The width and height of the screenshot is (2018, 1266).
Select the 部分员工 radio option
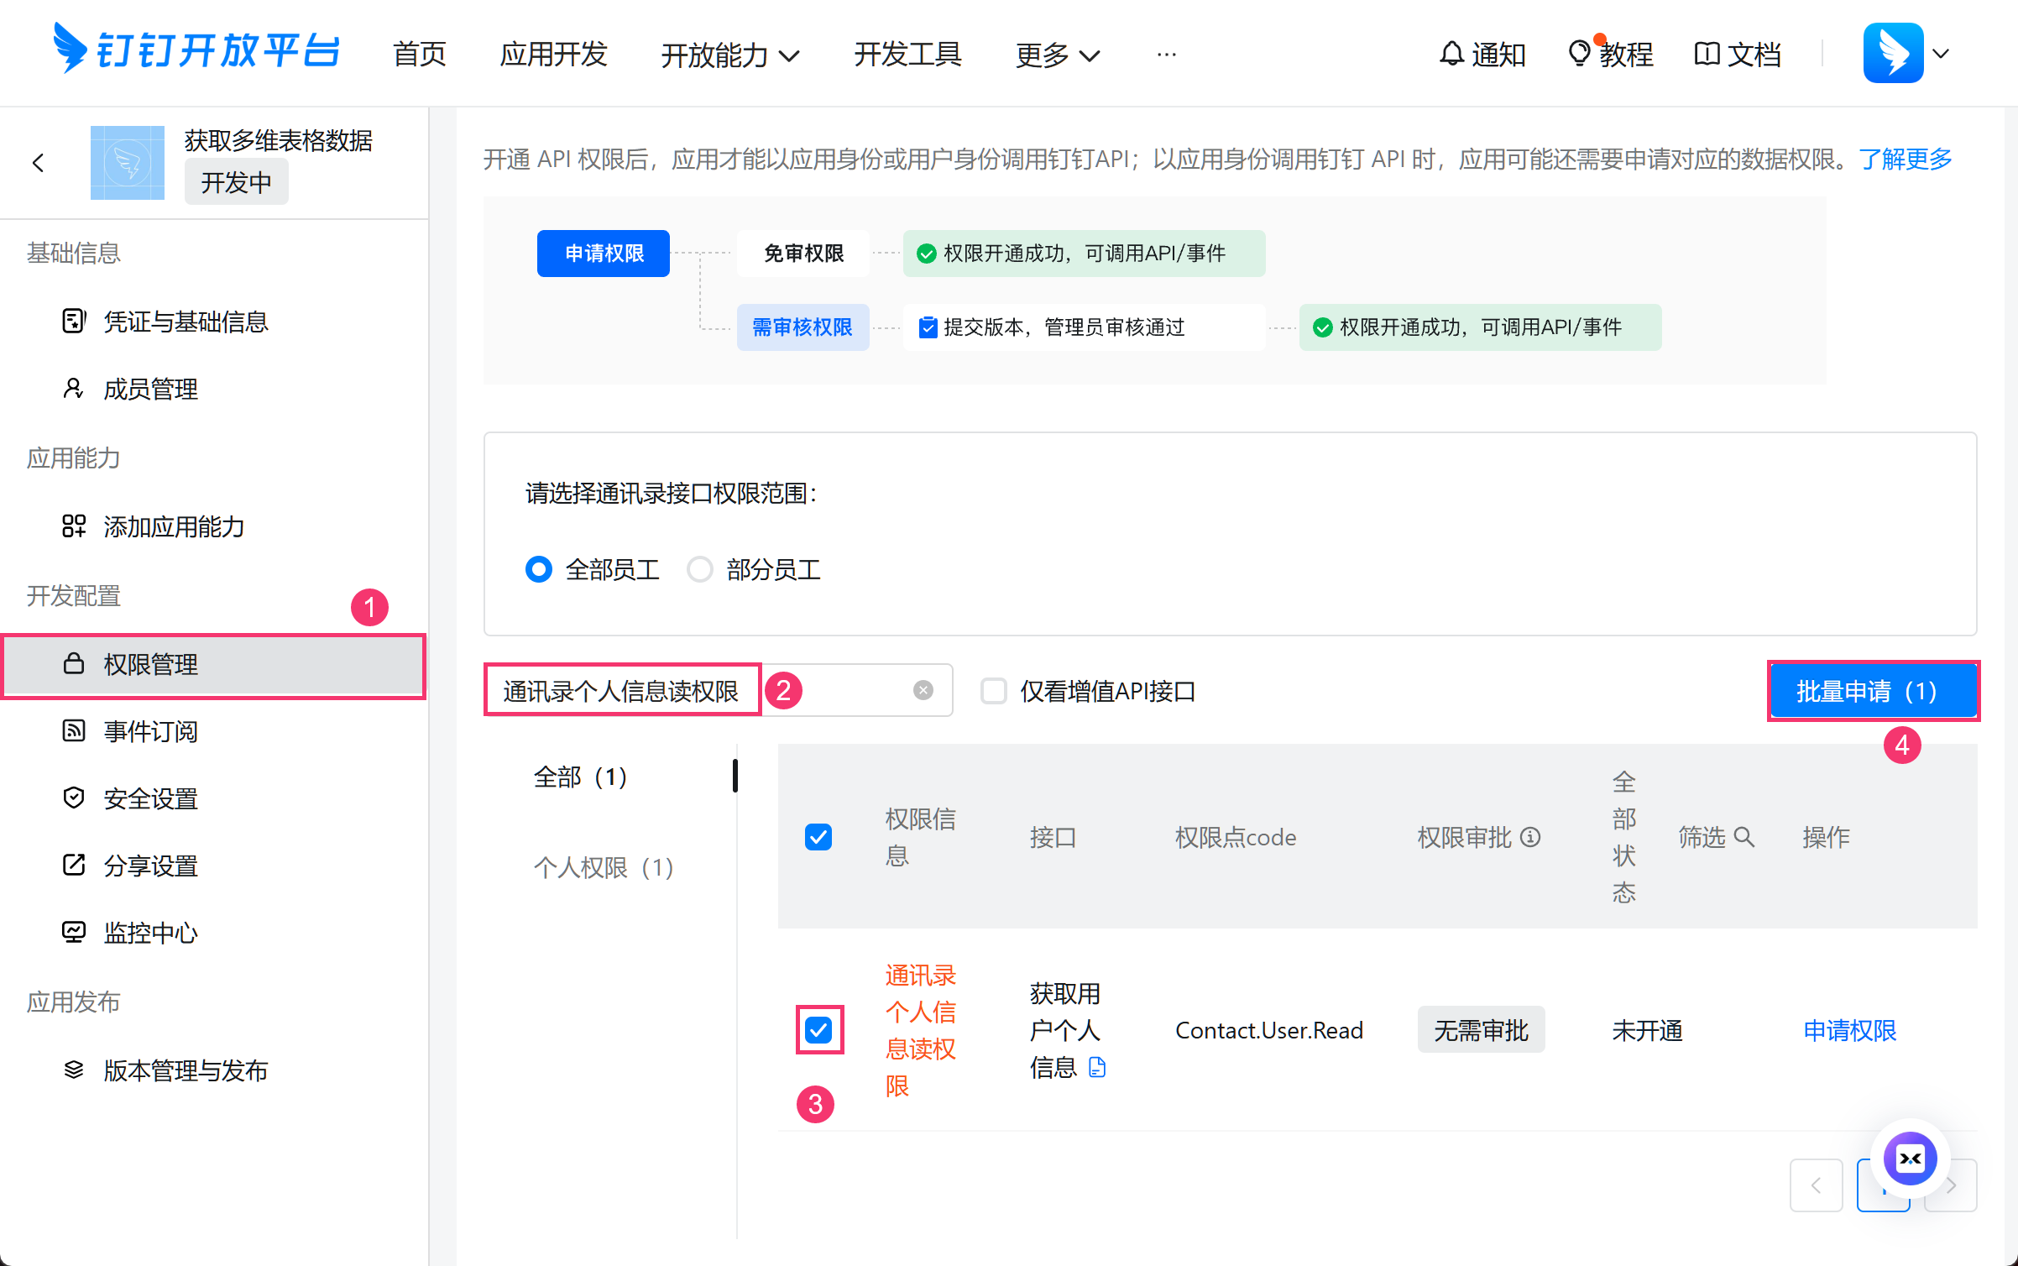700,570
